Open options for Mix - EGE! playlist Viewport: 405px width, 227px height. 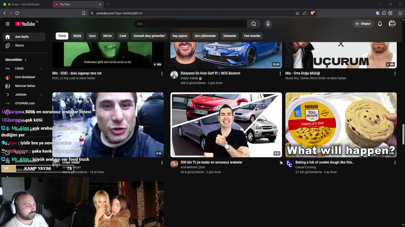(x=162, y=73)
